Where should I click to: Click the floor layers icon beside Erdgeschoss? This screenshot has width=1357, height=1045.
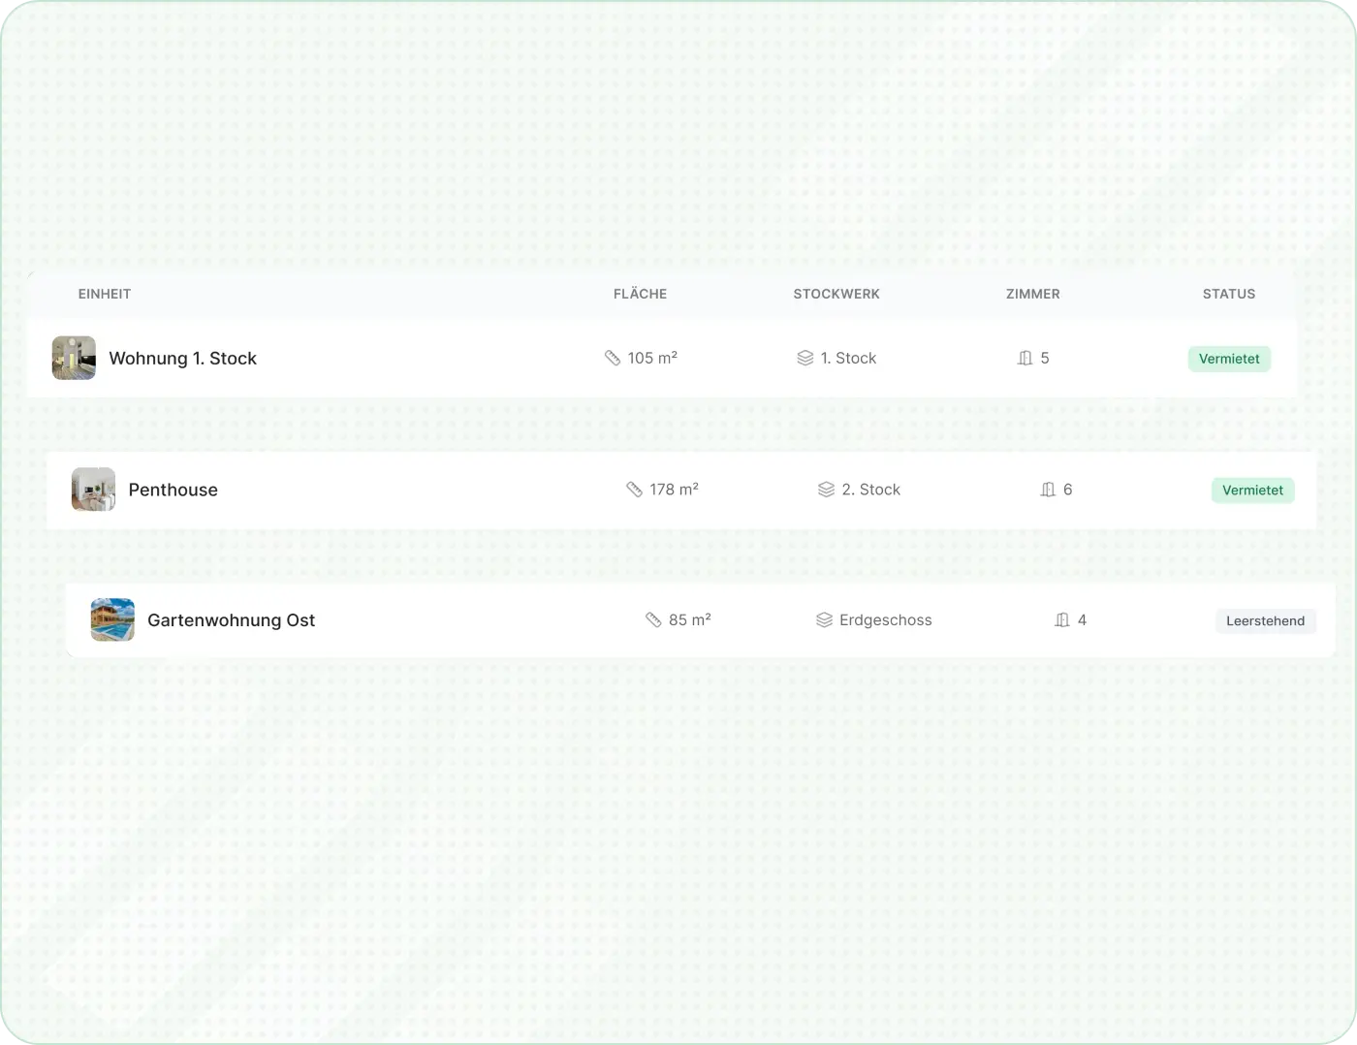[x=825, y=619]
